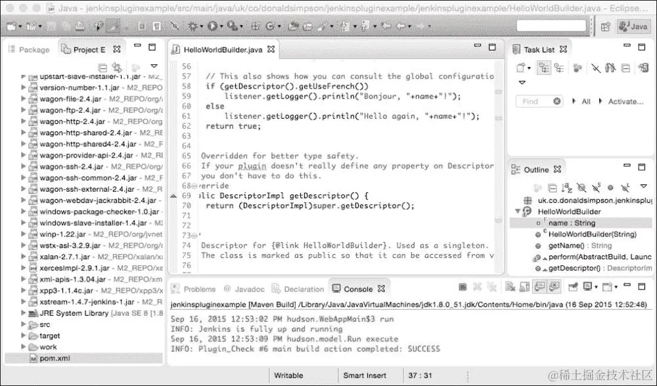Click the Mark Occurrences toolbar icon
Image resolution: width=657 pixels, height=386 pixels.
coord(112,26)
